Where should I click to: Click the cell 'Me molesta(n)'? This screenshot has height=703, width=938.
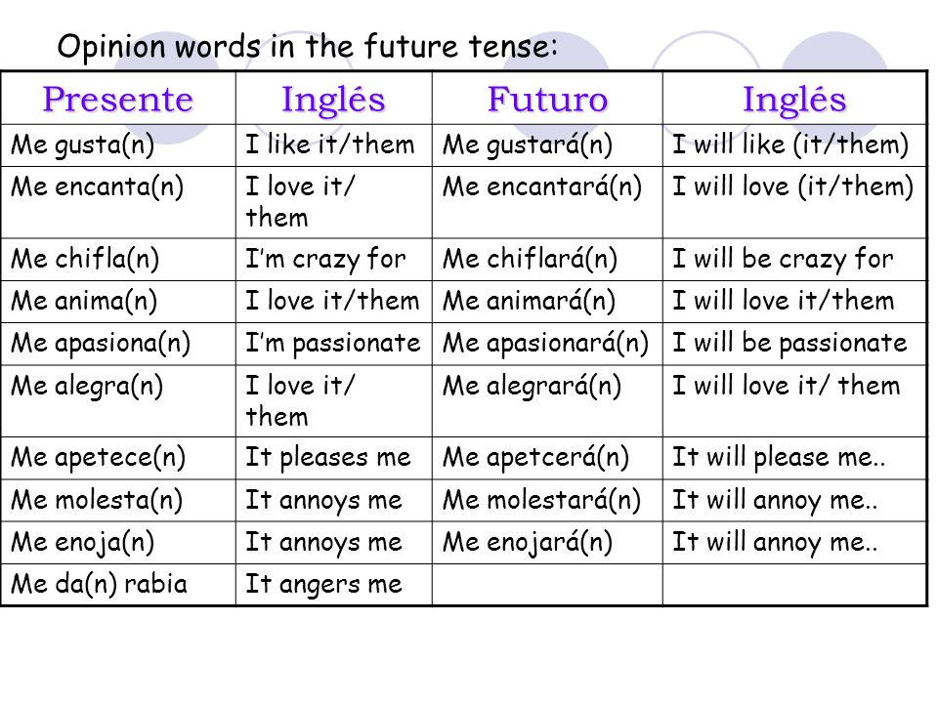pyautogui.click(x=118, y=500)
